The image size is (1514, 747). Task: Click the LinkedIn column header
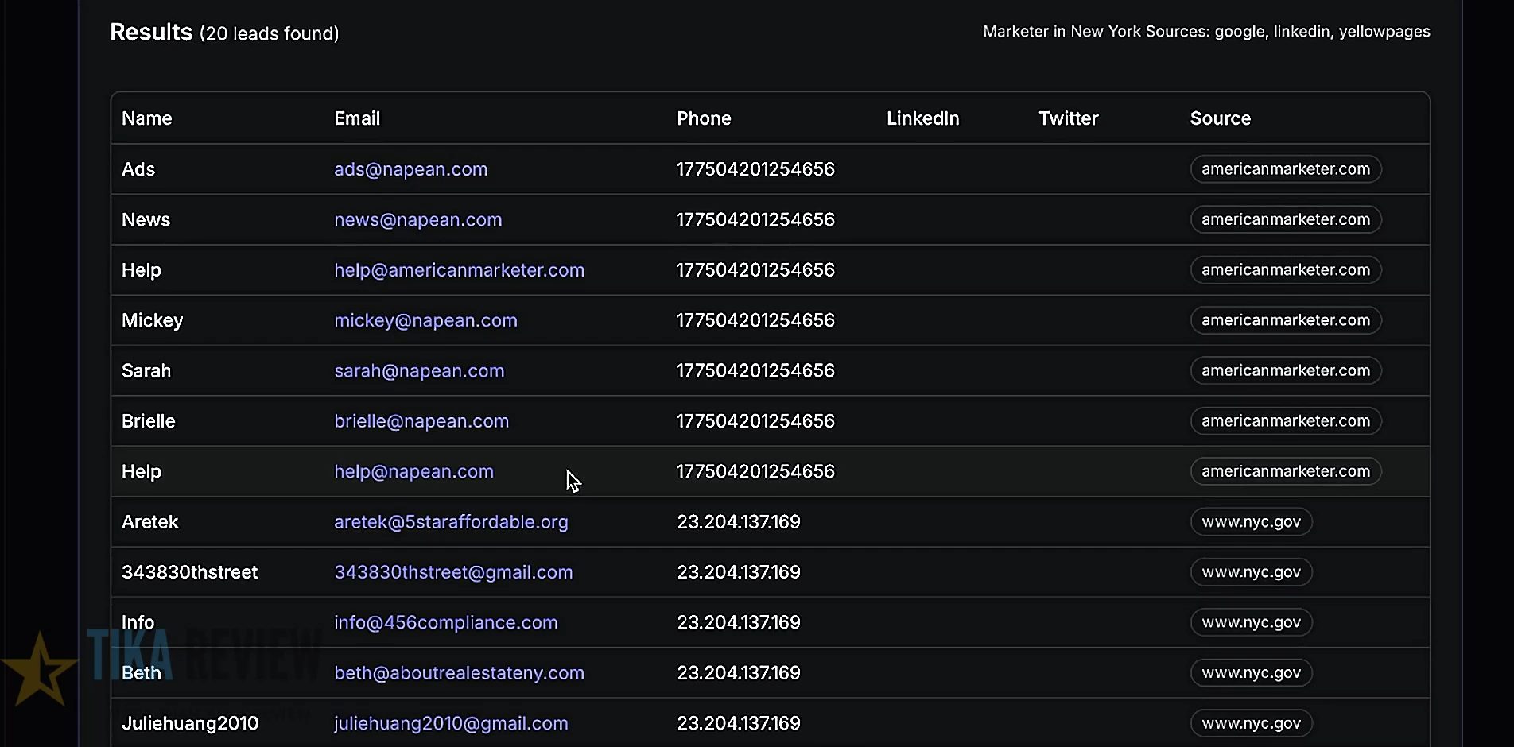pos(922,118)
